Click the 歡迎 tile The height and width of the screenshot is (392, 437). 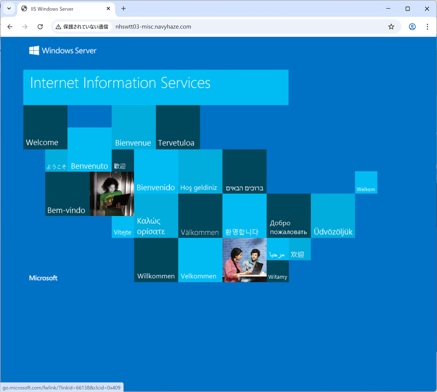[x=123, y=160]
